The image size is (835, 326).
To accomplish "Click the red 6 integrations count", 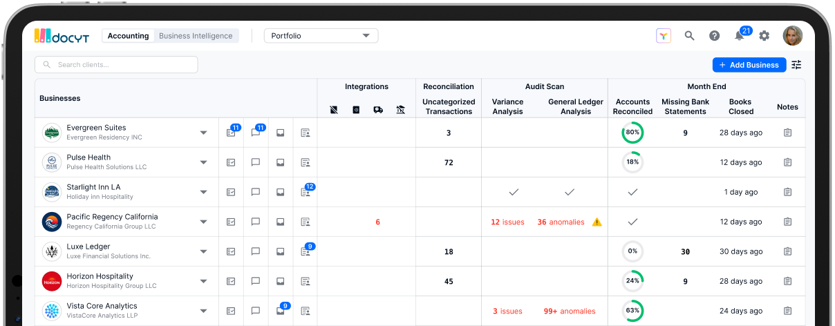I will point(378,222).
